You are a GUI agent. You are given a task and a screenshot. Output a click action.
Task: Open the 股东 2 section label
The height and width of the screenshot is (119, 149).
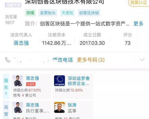click(x=6, y=86)
